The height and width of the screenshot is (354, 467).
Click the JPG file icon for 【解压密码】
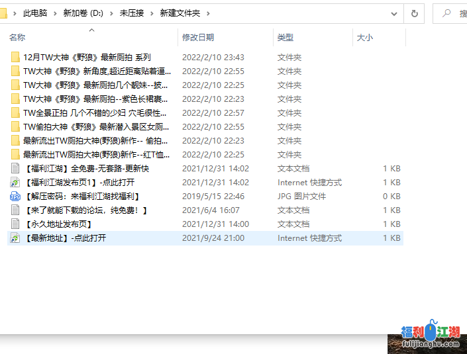[16, 197]
